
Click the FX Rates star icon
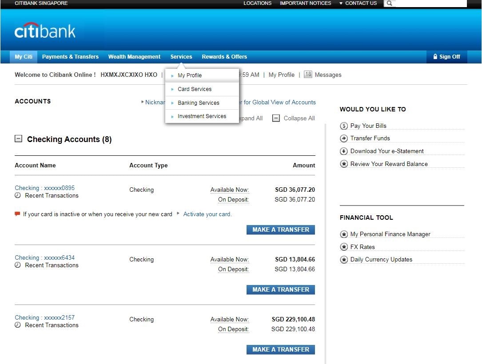[x=343, y=247]
